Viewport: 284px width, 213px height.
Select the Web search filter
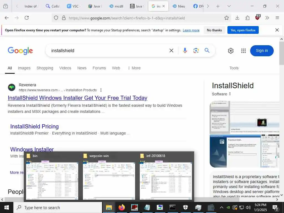[116, 68]
